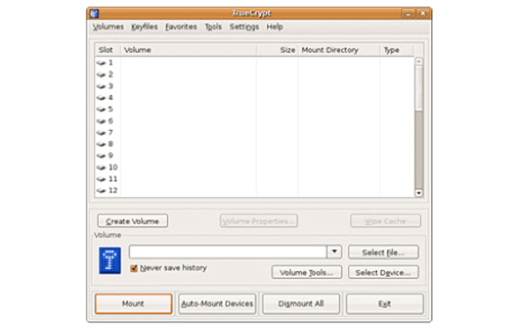Sort by the Mount Directory column header
Image resolution: width=528 pixels, height=329 pixels.
[339, 50]
